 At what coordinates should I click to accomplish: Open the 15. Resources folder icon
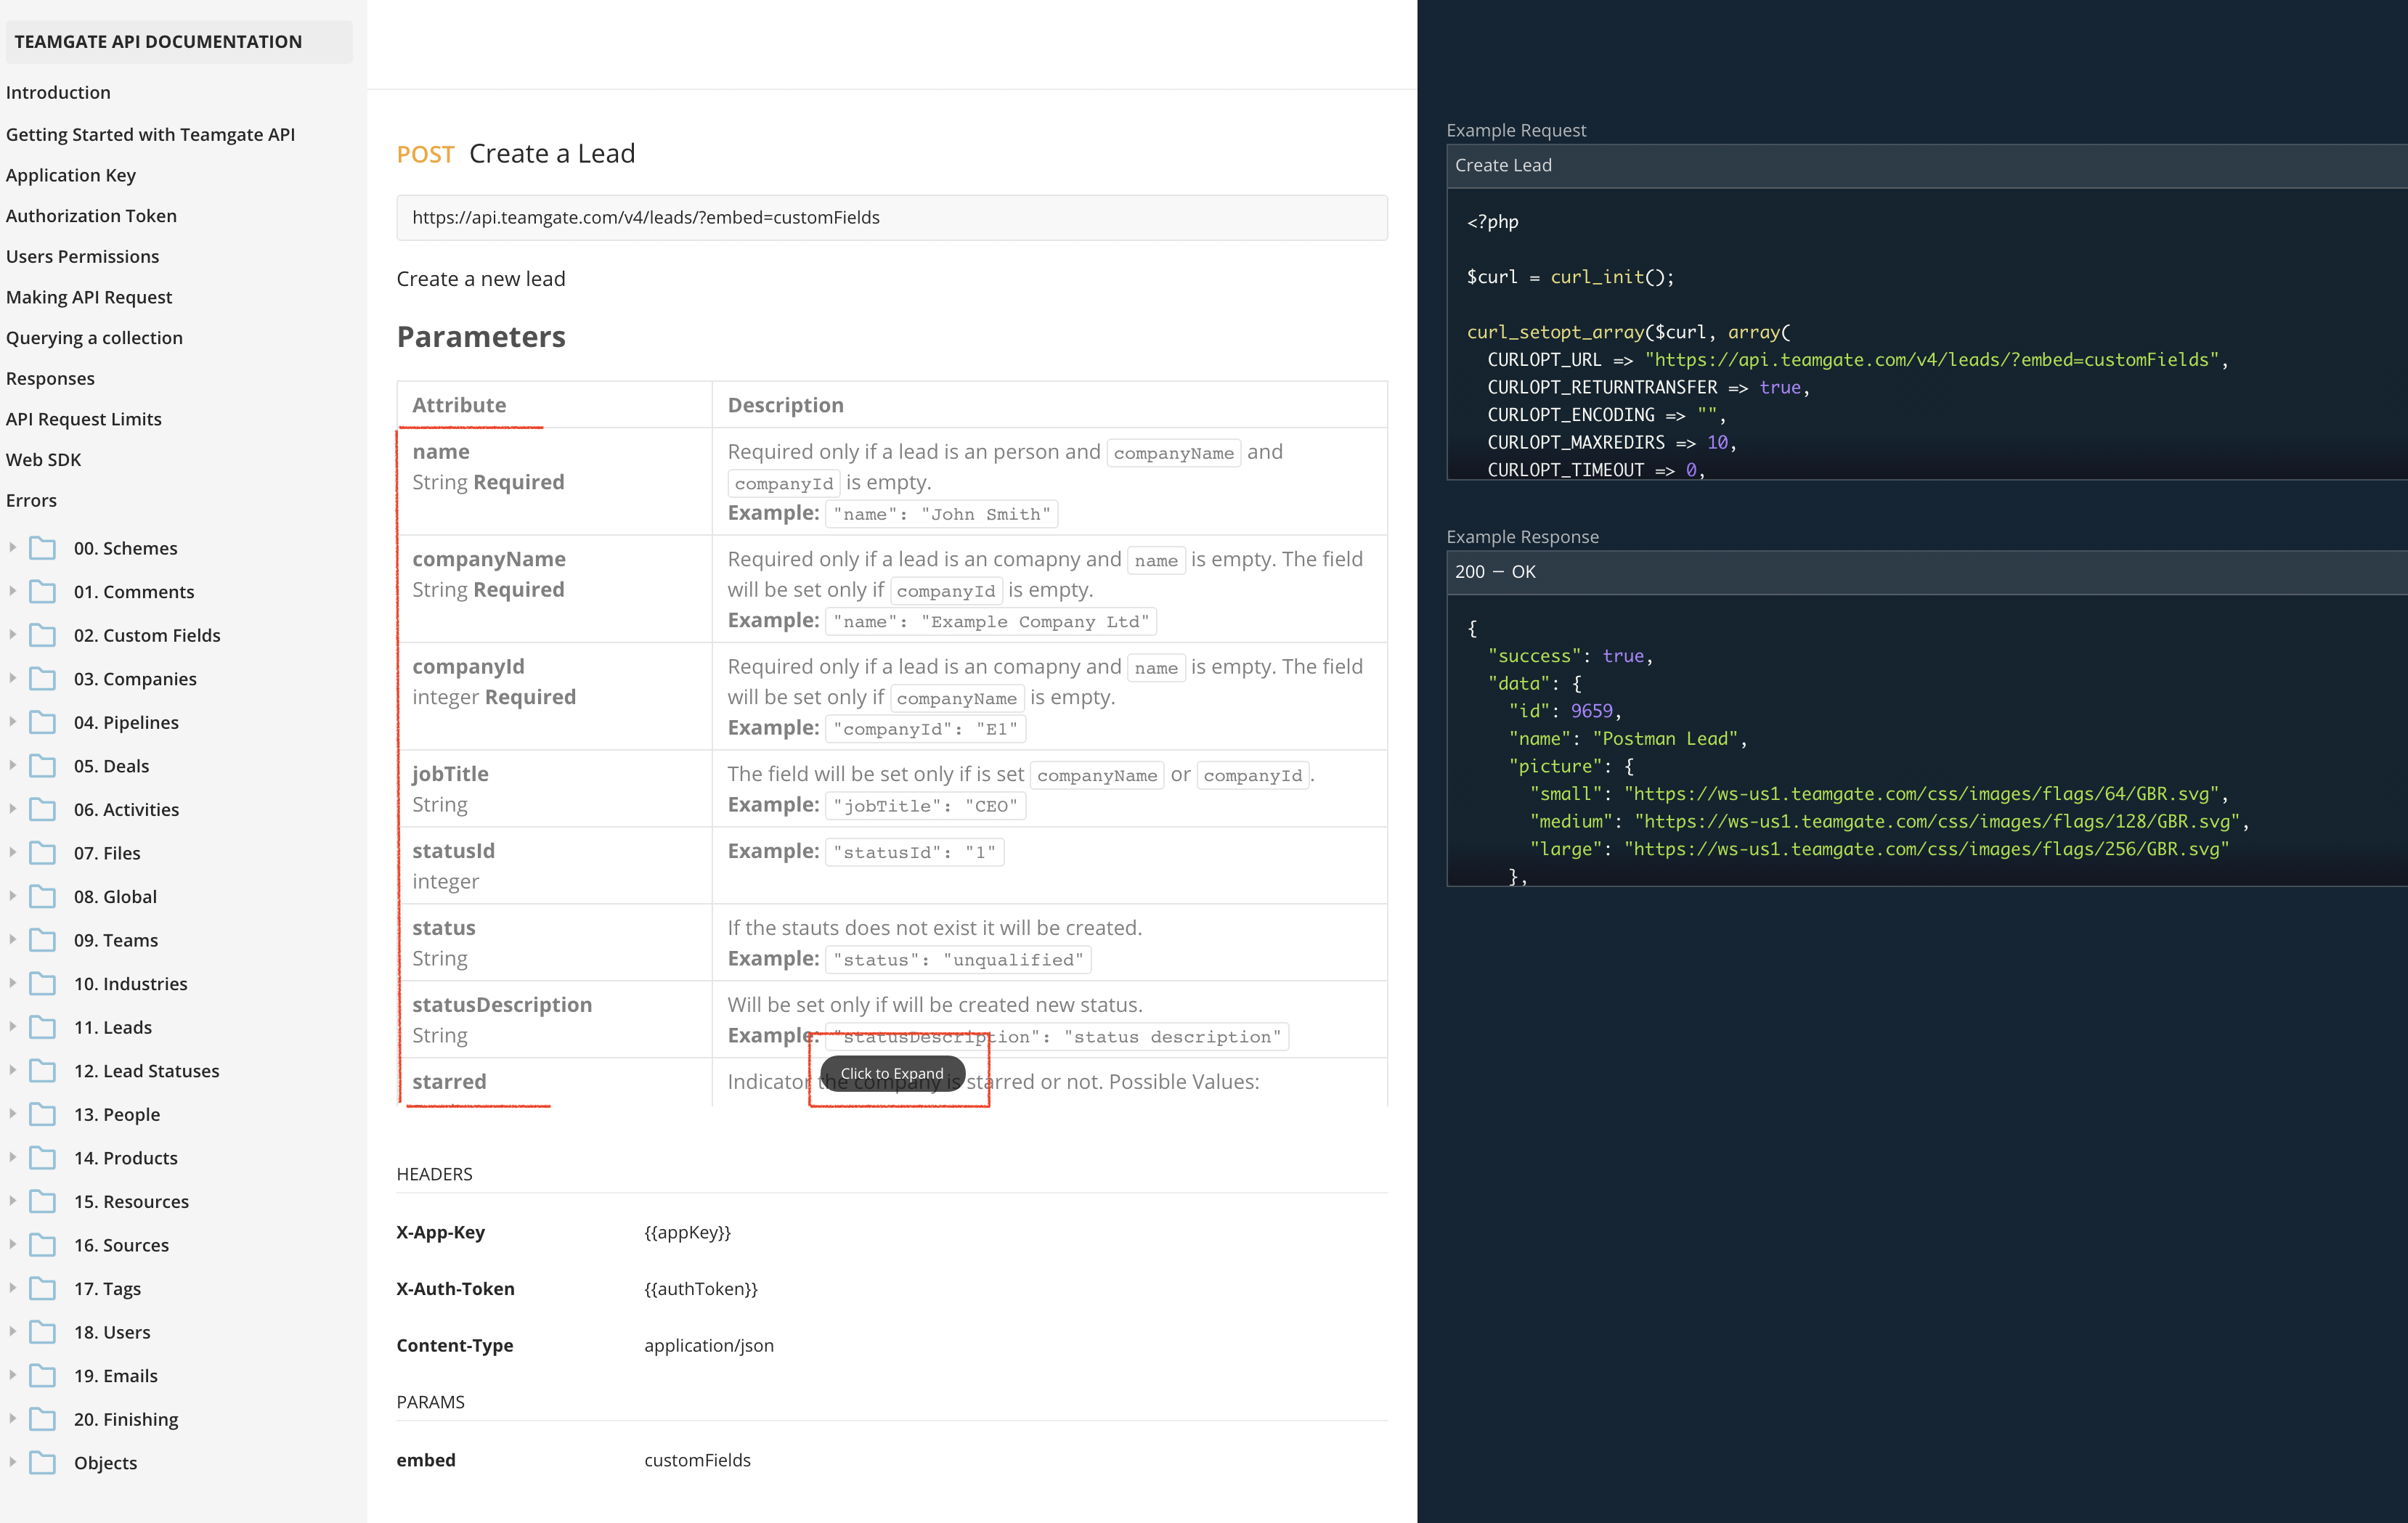pos(42,1201)
